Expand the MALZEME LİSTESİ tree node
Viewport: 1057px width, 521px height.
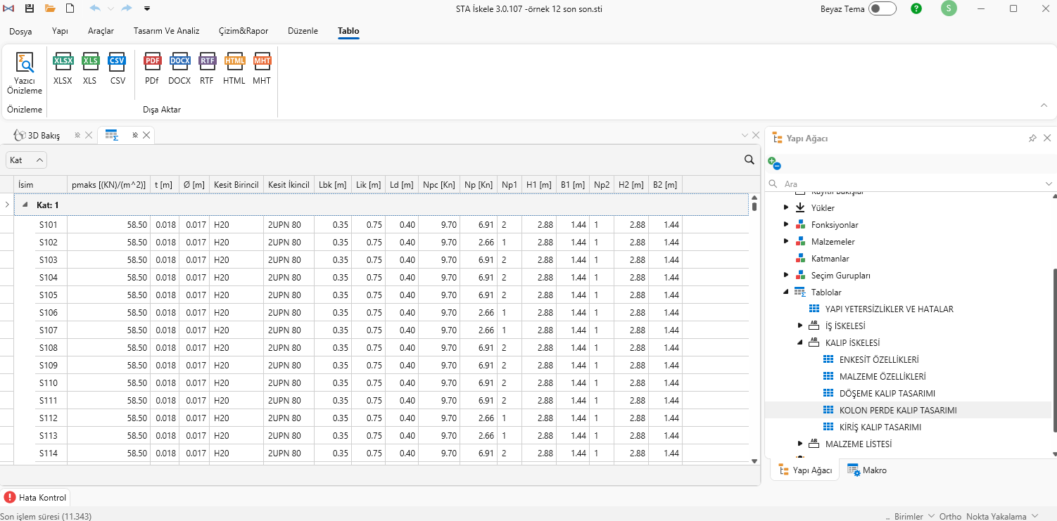pyautogui.click(x=800, y=444)
